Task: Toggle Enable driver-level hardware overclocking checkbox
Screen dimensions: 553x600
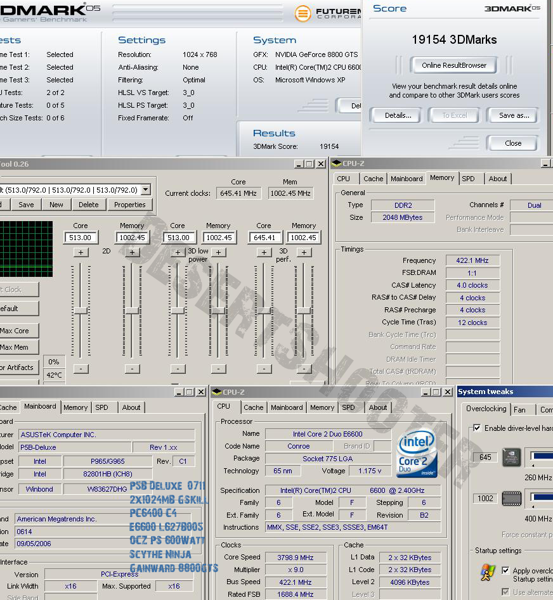Action: (477, 428)
